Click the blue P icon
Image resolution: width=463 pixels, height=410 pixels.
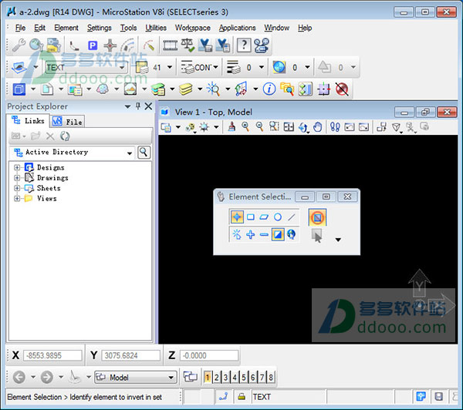(93, 45)
